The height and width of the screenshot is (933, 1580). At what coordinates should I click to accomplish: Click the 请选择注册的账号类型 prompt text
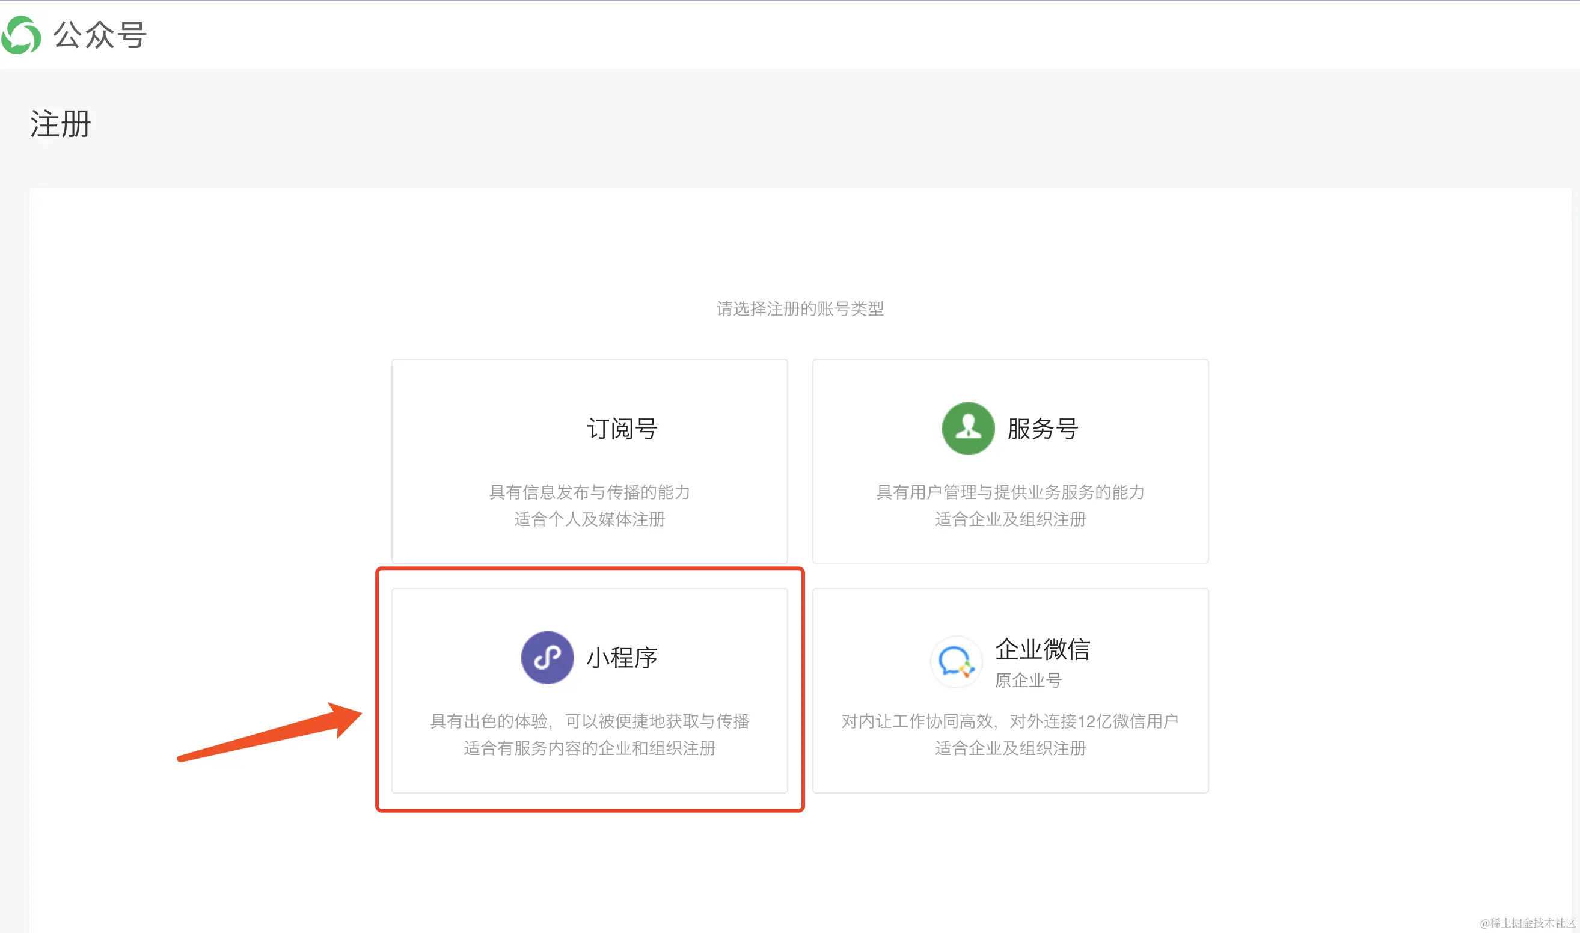[x=800, y=308]
